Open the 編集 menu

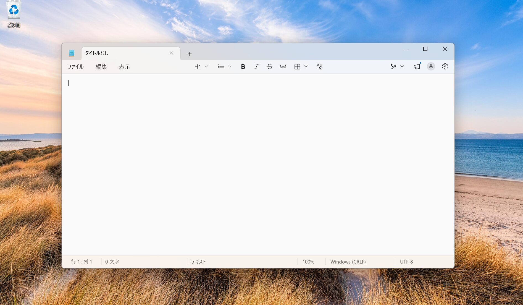click(101, 67)
